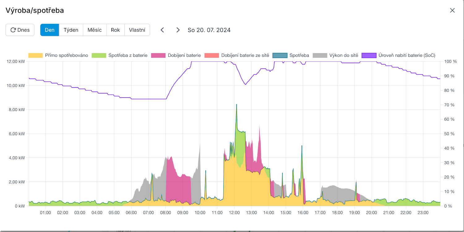Switch to Týden view
This screenshot has height=232, width=464.
tap(71, 30)
